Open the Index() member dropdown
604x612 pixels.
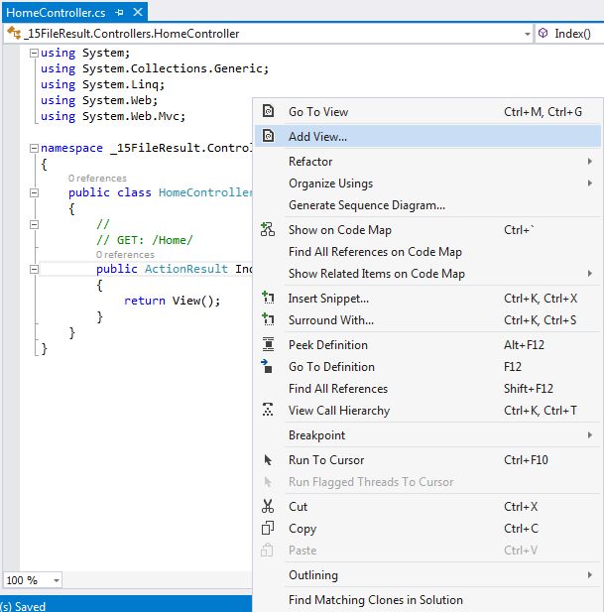click(x=571, y=33)
